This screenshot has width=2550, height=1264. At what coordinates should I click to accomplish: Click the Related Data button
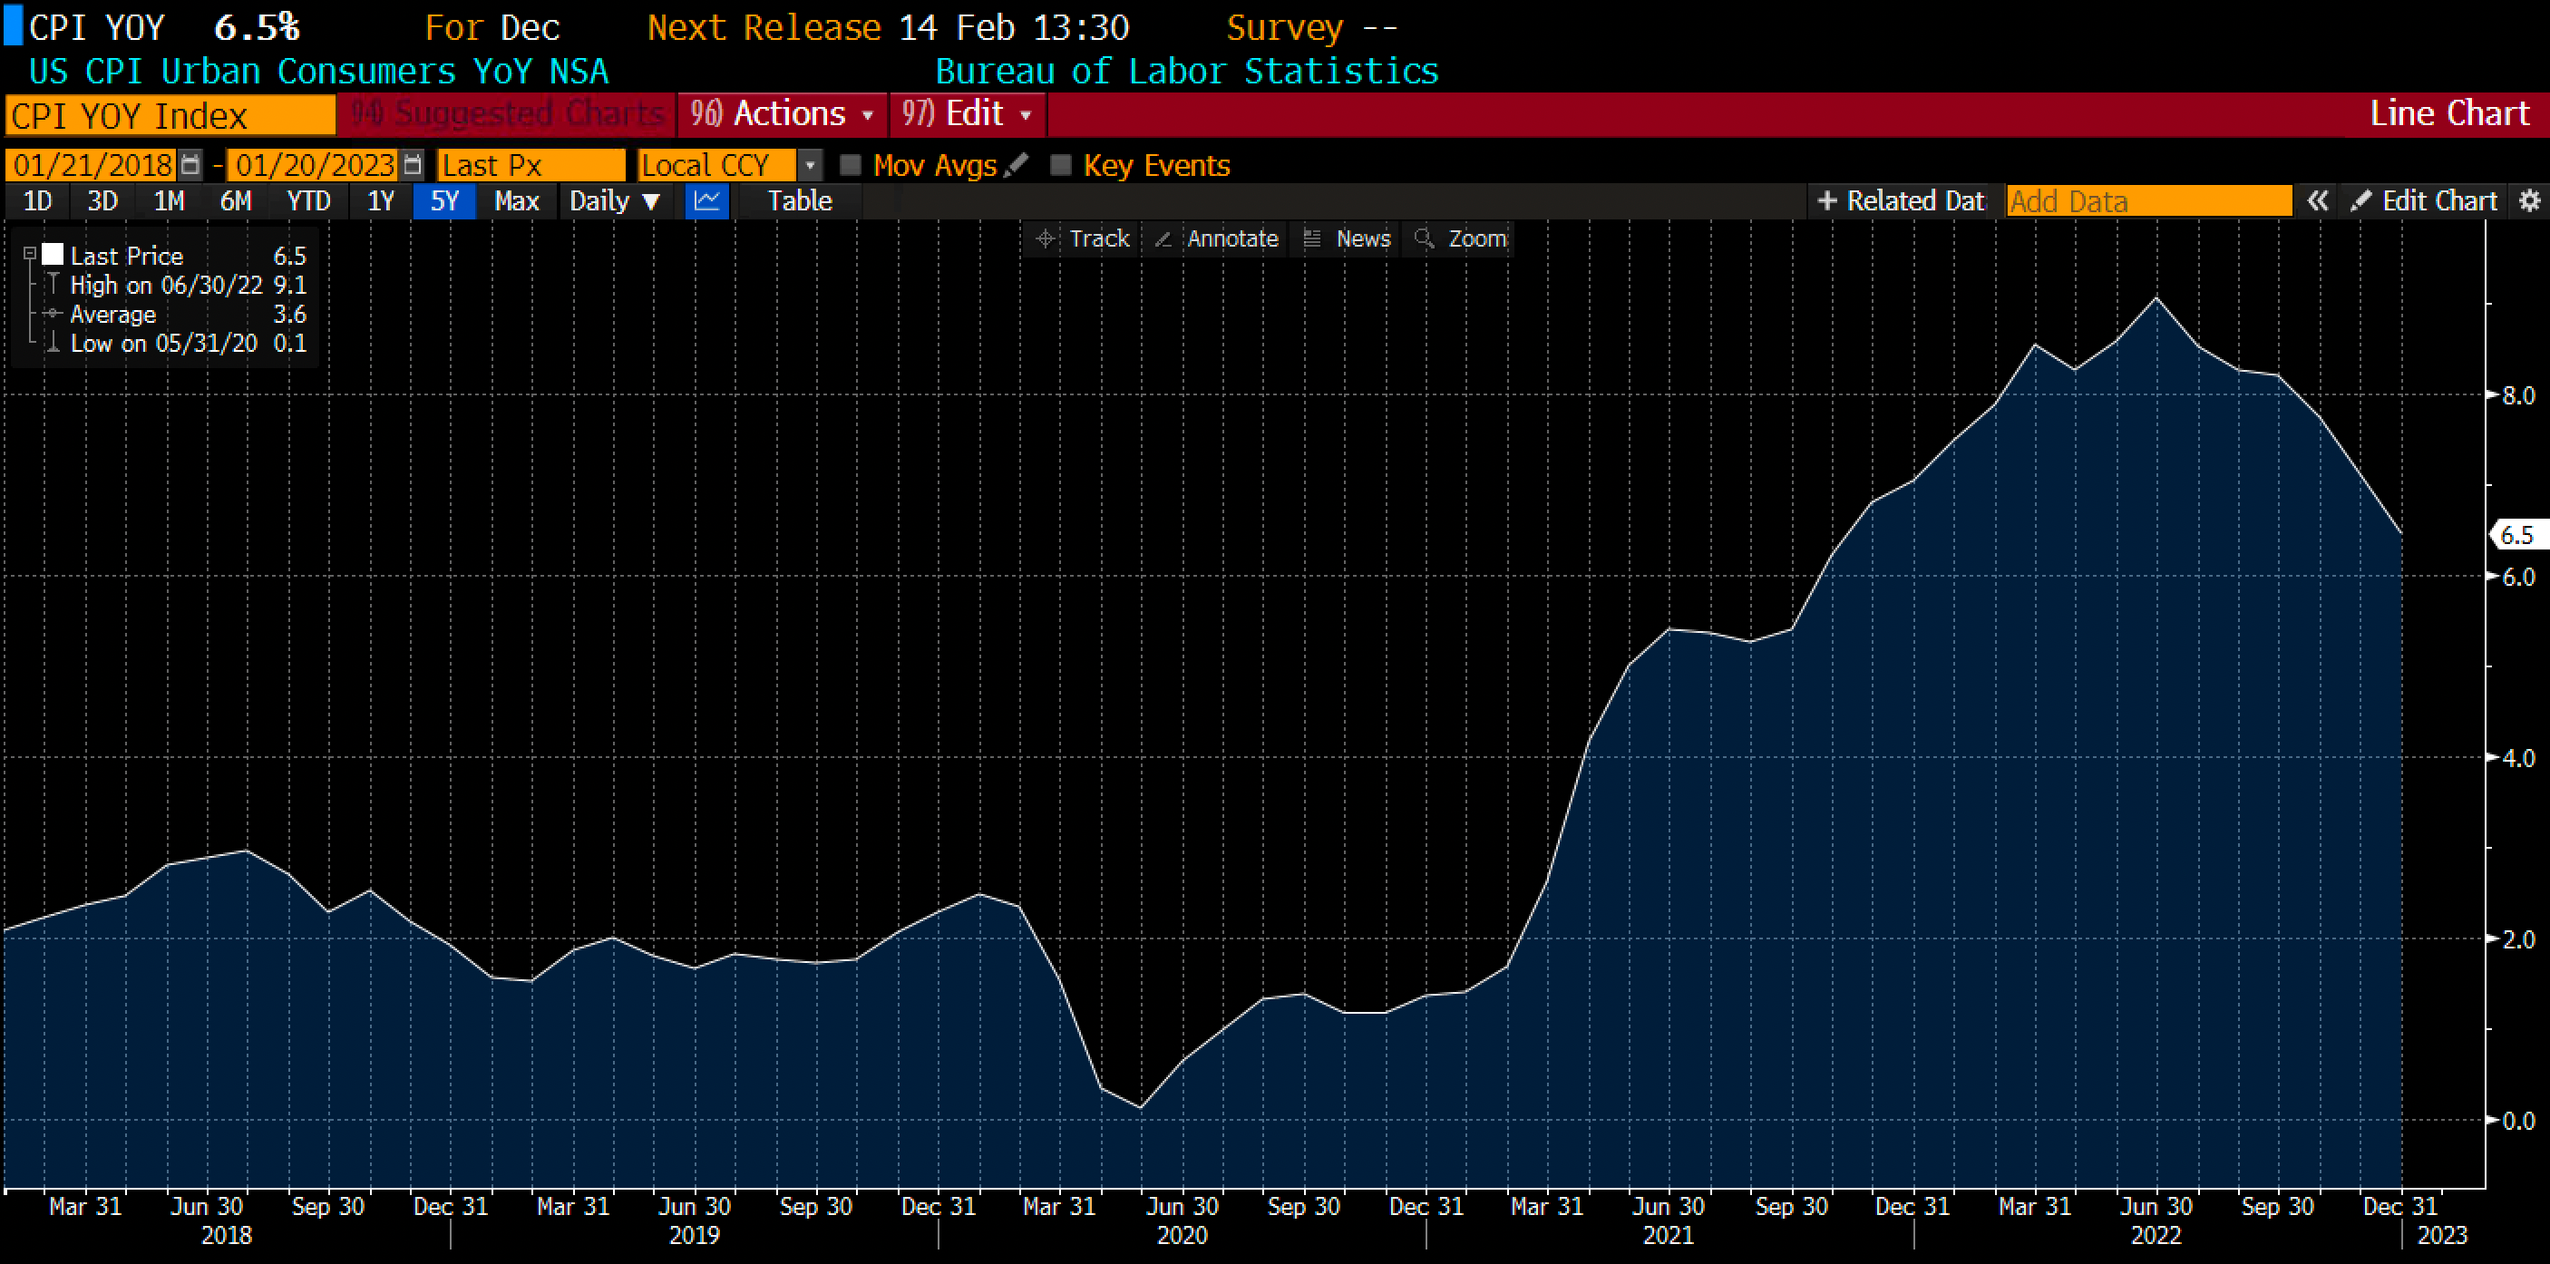1902,201
